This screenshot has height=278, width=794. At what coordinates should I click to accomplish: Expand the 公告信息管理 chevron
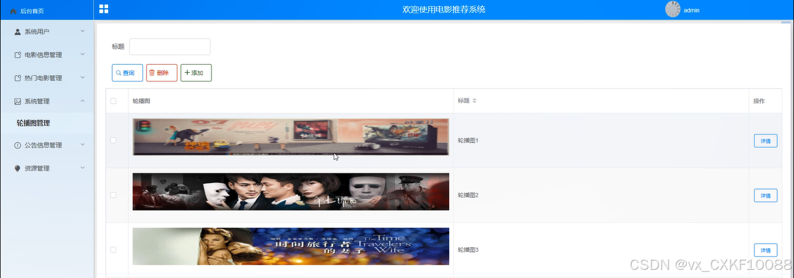pos(83,145)
